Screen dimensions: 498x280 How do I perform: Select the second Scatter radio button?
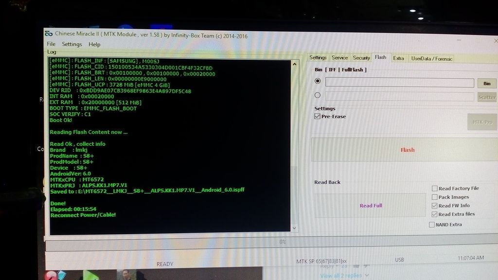coord(318,95)
